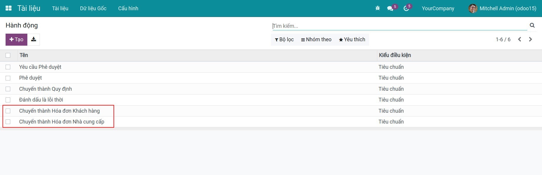Open the apps grid home menu
Image resolution: width=542 pixels, height=175 pixels.
tap(9, 8)
